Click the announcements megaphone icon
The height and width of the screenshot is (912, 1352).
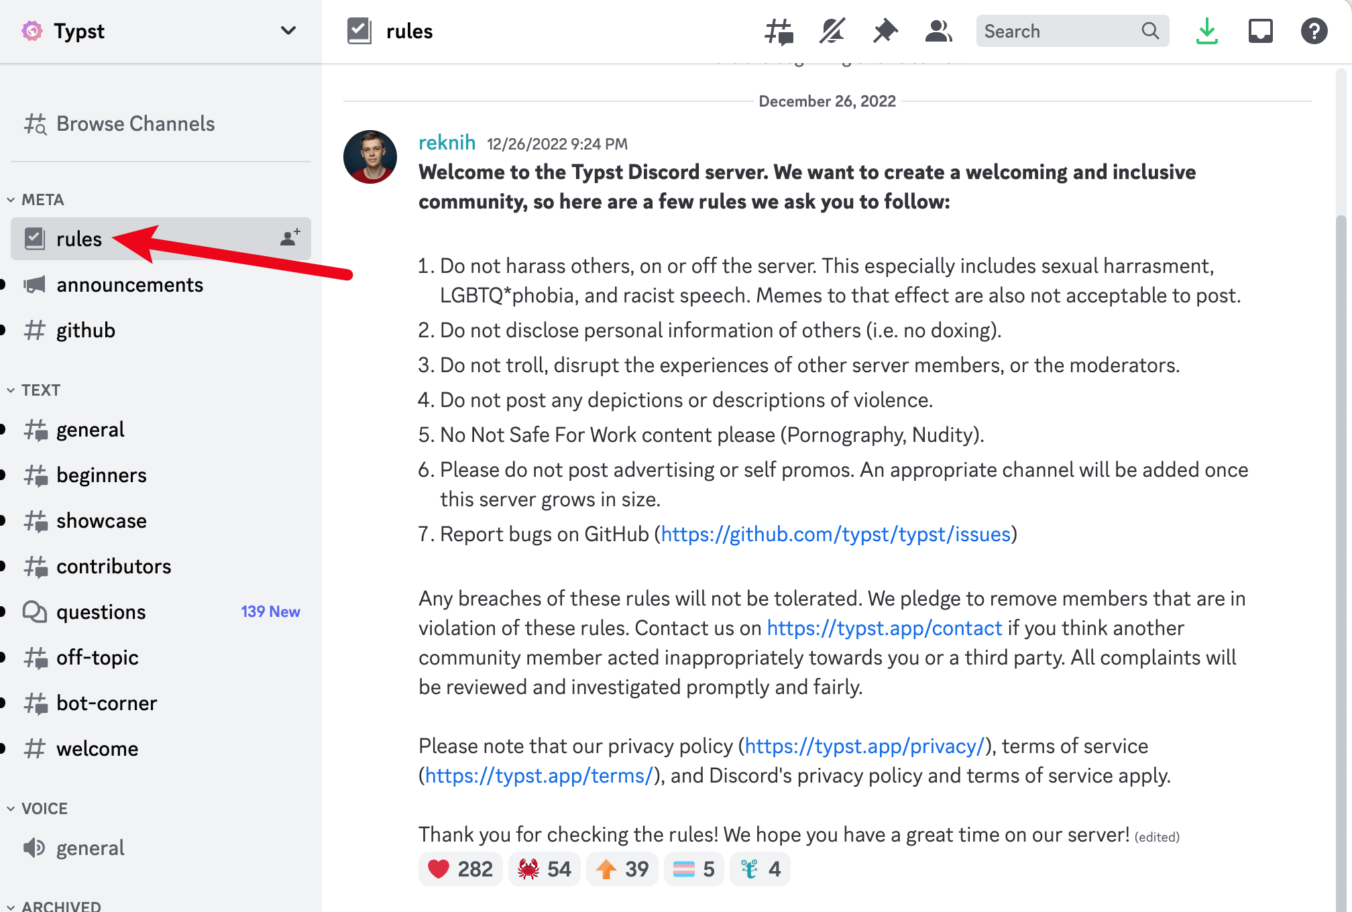click(34, 284)
